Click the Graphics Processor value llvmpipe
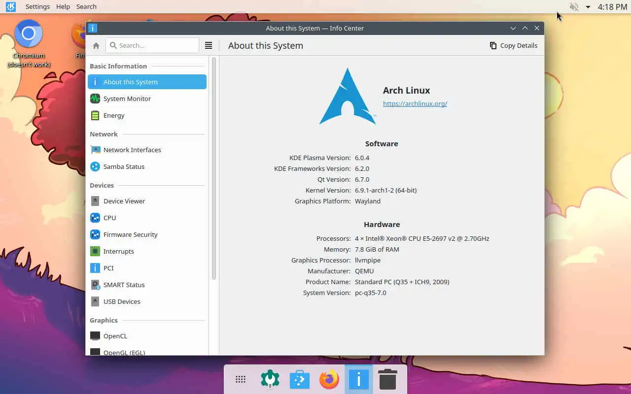 pos(368,260)
